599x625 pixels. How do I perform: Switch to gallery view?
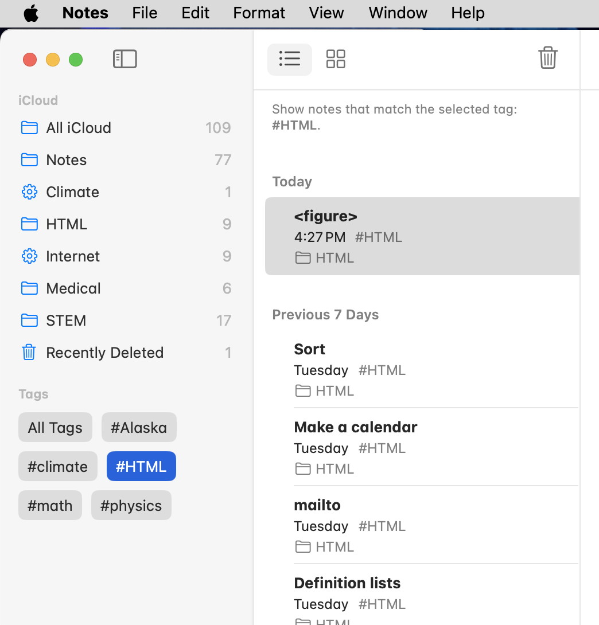336,59
